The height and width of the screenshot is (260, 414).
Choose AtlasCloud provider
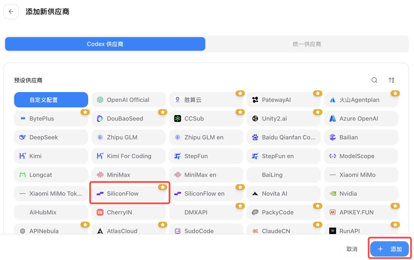128,229
